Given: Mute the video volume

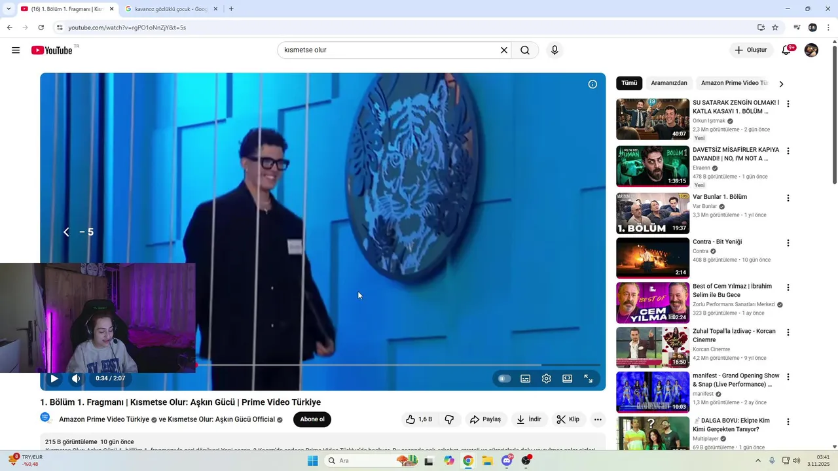Looking at the screenshot, I should coord(76,378).
